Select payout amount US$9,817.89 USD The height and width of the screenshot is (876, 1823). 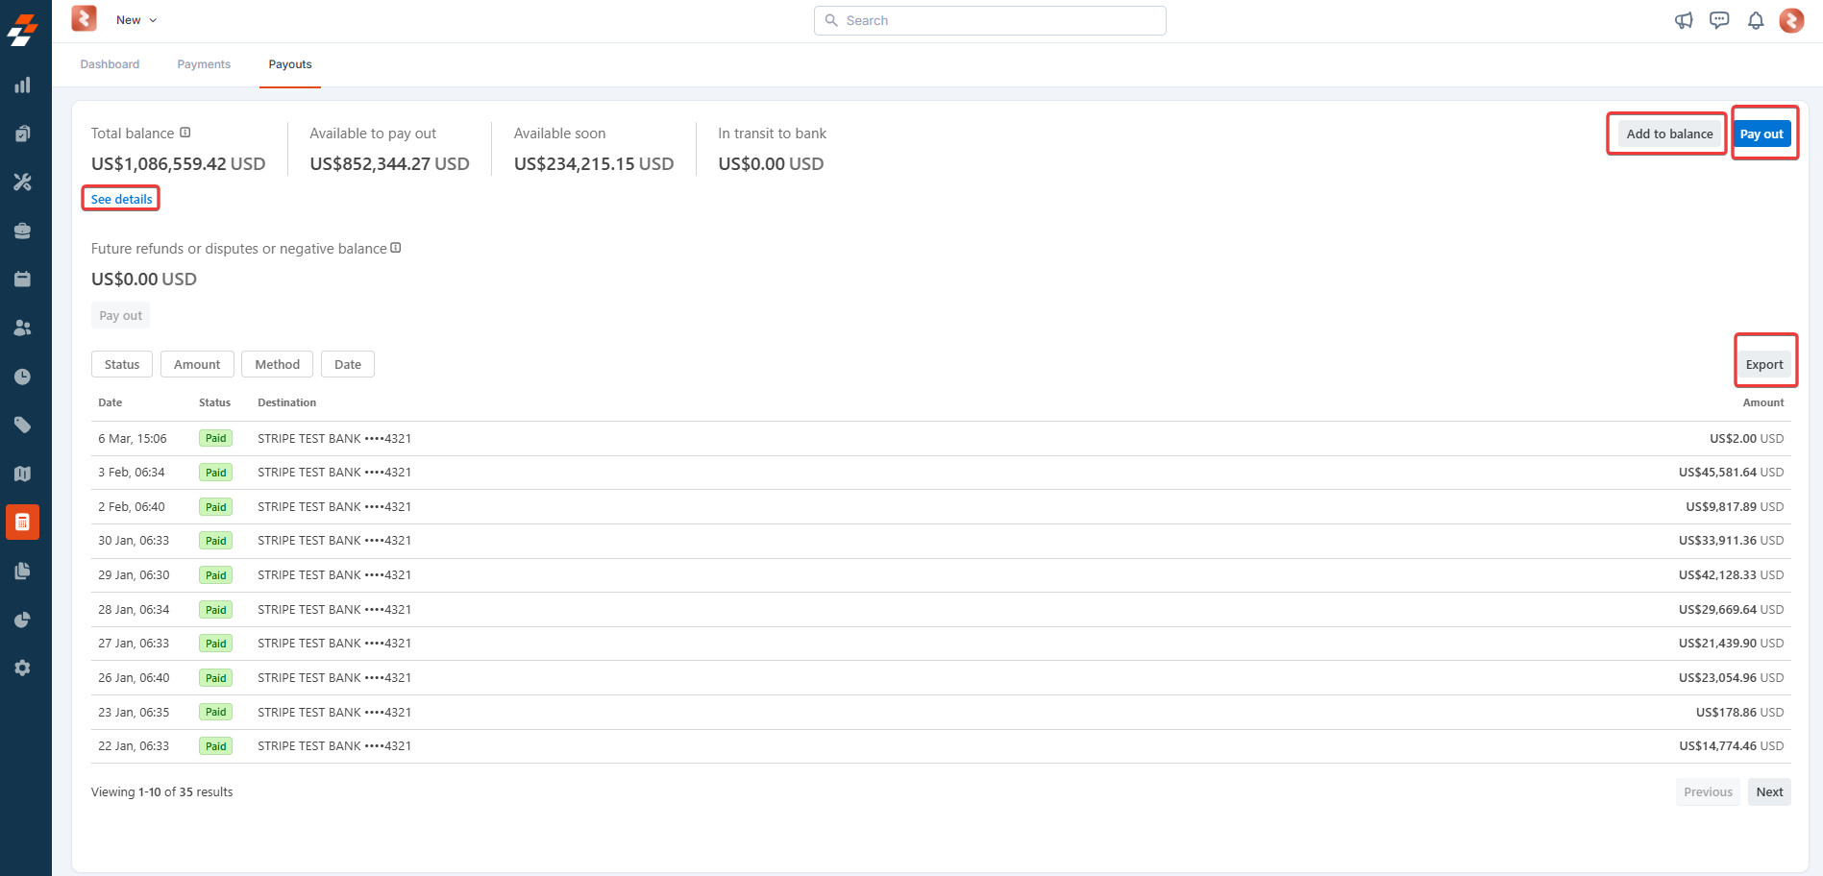(x=1735, y=506)
